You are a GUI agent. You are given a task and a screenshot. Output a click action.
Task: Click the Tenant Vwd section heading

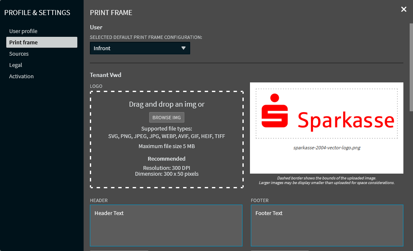click(x=106, y=75)
